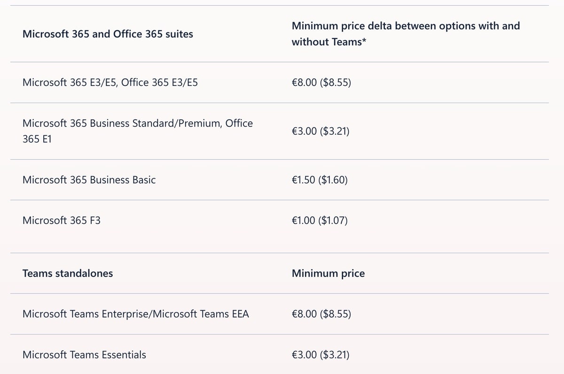
Task: Select 'Microsoft 365 Business Standard/Premium' text
Action: (x=122, y=124)
